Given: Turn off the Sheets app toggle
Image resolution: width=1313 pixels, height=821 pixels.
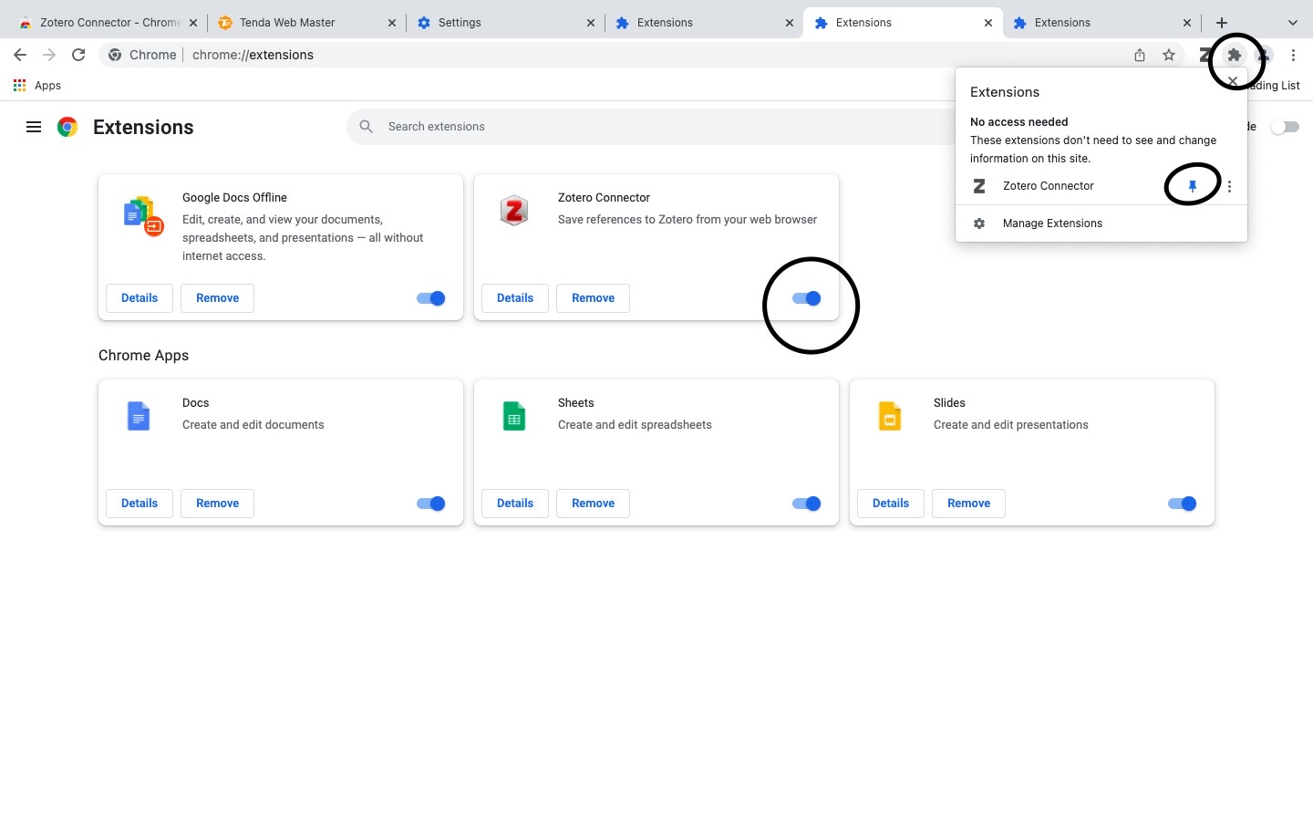Looking at the screenshot, I should pos(807,504).
